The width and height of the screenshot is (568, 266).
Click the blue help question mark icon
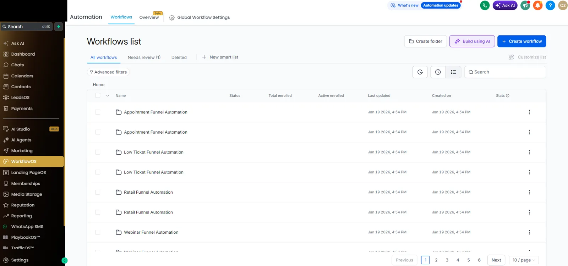tap(550, 5)
